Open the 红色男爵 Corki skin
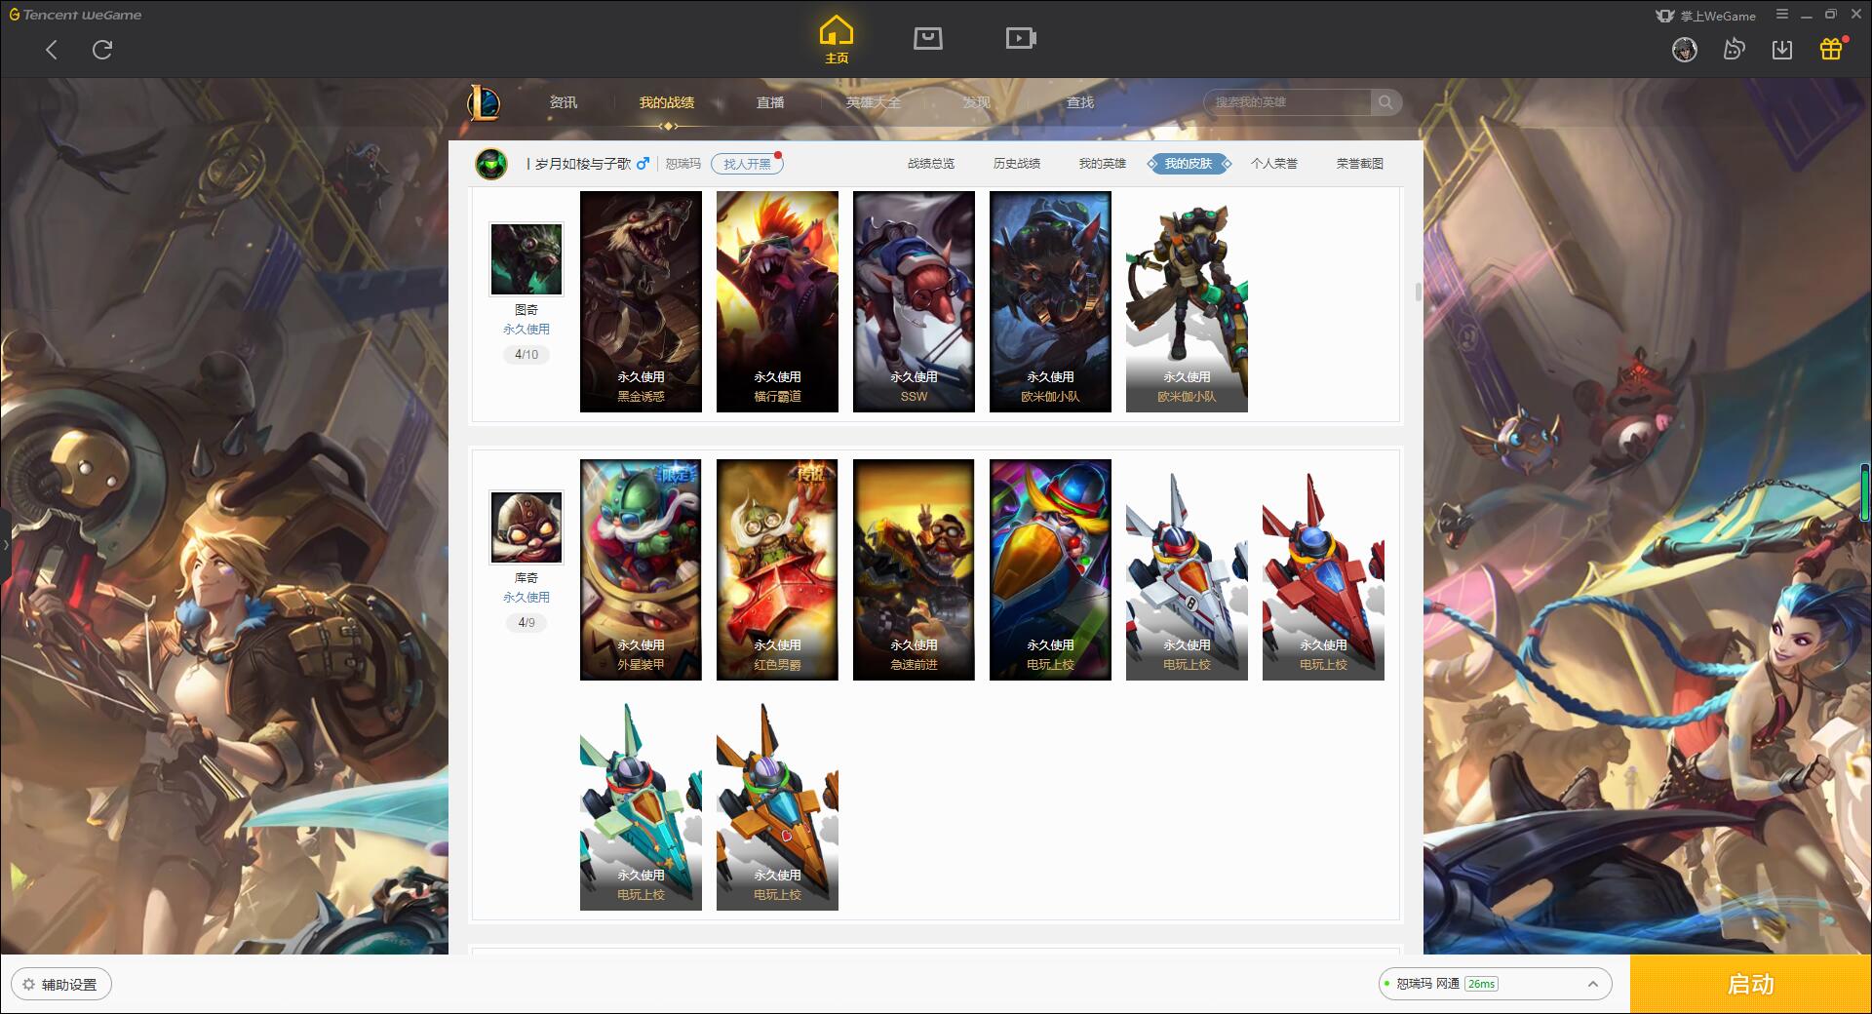This screenshot has height=1014, width=1872. 777,569
